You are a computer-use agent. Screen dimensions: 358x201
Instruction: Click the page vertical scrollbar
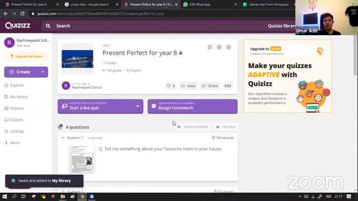(355, 55)
